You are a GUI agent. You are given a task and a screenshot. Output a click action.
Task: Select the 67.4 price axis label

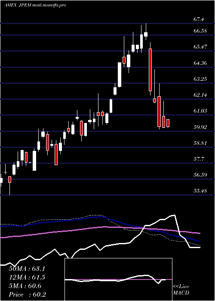click(x=199, y=19)
